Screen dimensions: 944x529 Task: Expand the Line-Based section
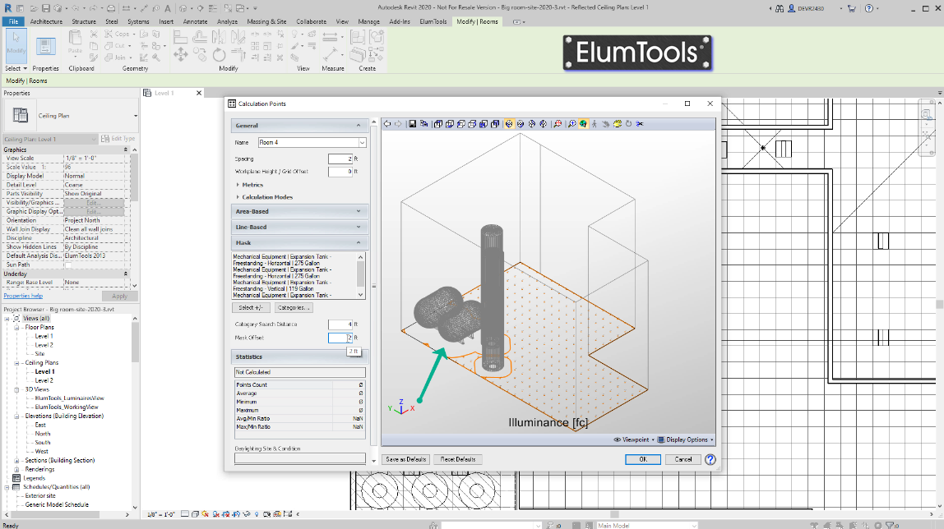click(x=359, y=227)
